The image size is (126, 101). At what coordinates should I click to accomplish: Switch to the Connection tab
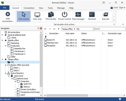click(29, 8)
